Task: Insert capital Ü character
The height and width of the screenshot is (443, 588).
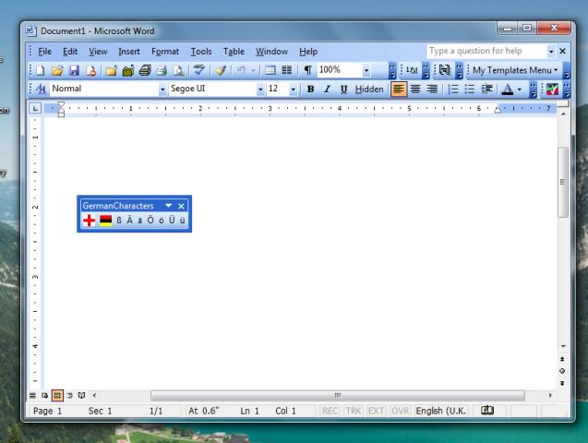Action: pos(172,221)
